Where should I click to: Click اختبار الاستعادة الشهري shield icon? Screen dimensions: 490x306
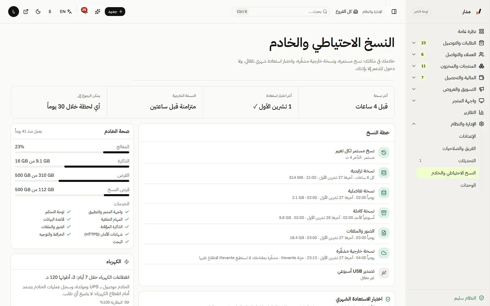tap(388, 299)
